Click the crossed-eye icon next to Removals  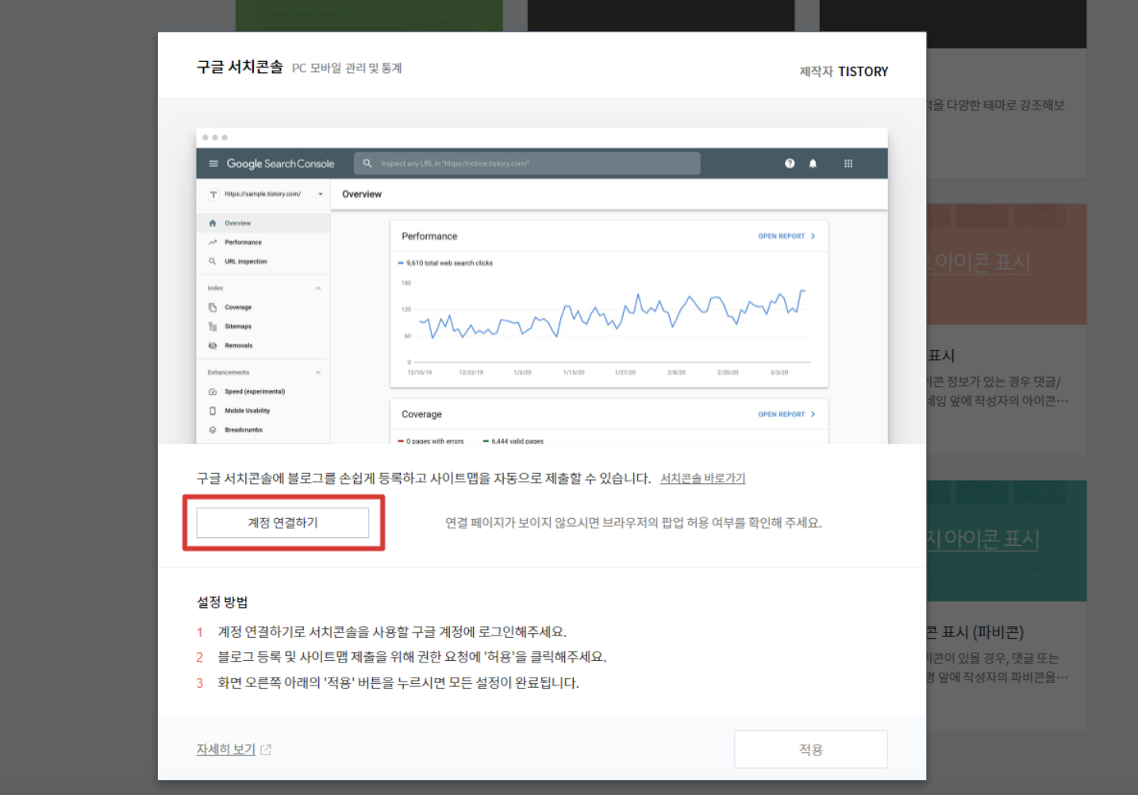[213, 345]
